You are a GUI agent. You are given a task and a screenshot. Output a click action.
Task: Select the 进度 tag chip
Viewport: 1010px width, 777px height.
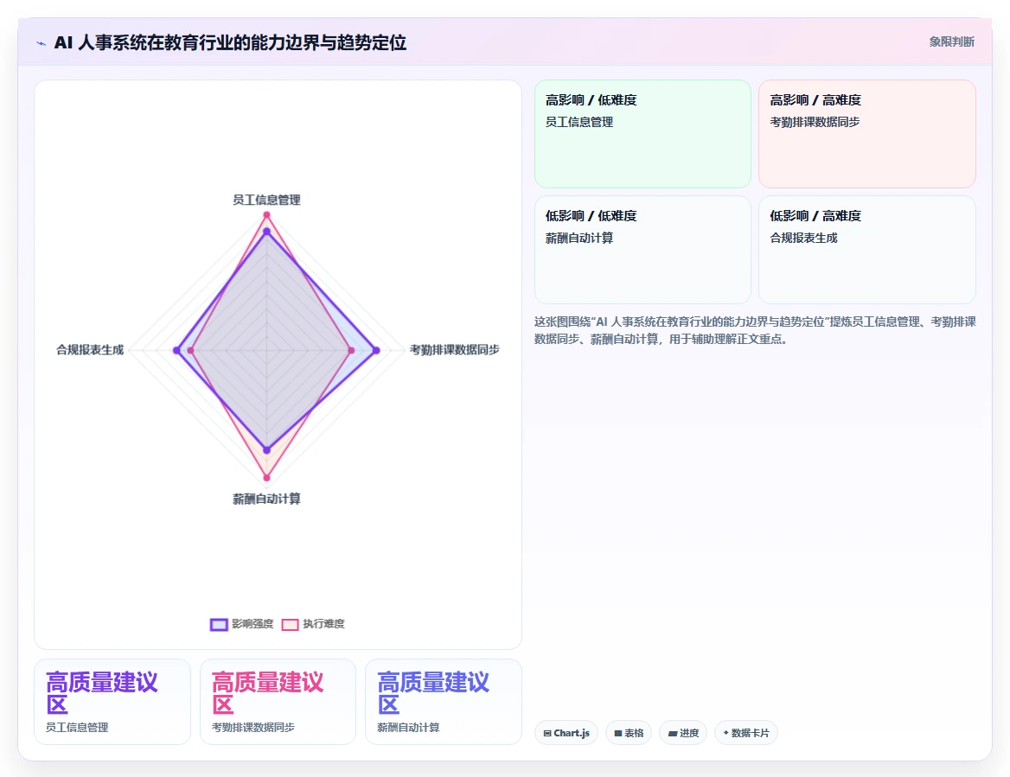[x=683, y=733]
